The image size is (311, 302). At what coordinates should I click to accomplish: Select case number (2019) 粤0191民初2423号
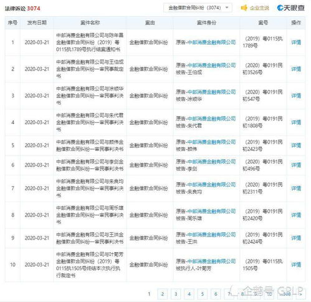point(262,145)
